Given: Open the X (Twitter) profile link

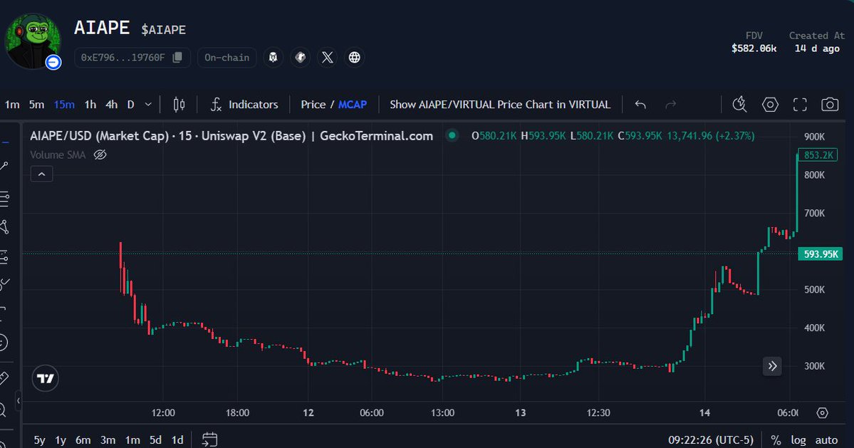Looking at the screenshot, I should (x=328, y=58).
